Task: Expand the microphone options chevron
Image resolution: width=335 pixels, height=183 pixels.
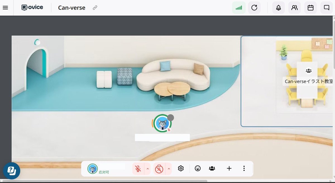Action: (147, 169)
